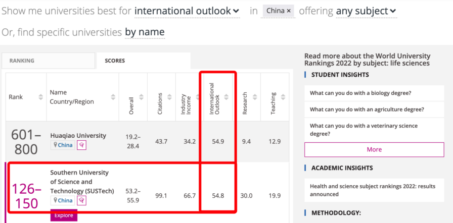Click SUSTech overall score 53.2–55.9
The height and width of the screenshot is (223, 453).
pos(133,196)
